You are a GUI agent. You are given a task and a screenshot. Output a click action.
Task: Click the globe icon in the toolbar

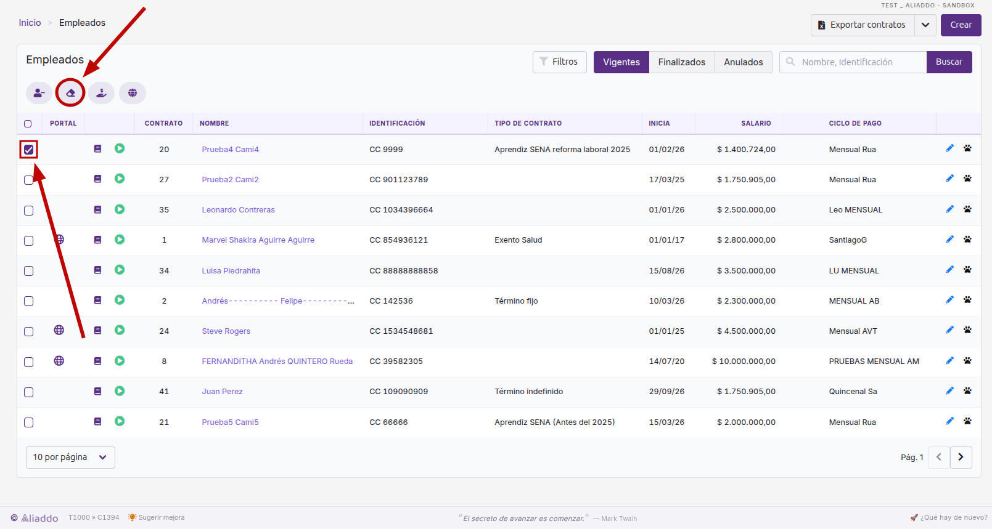[133, 93]
